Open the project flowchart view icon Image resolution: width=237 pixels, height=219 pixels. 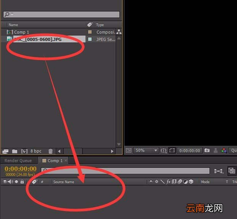119,32
